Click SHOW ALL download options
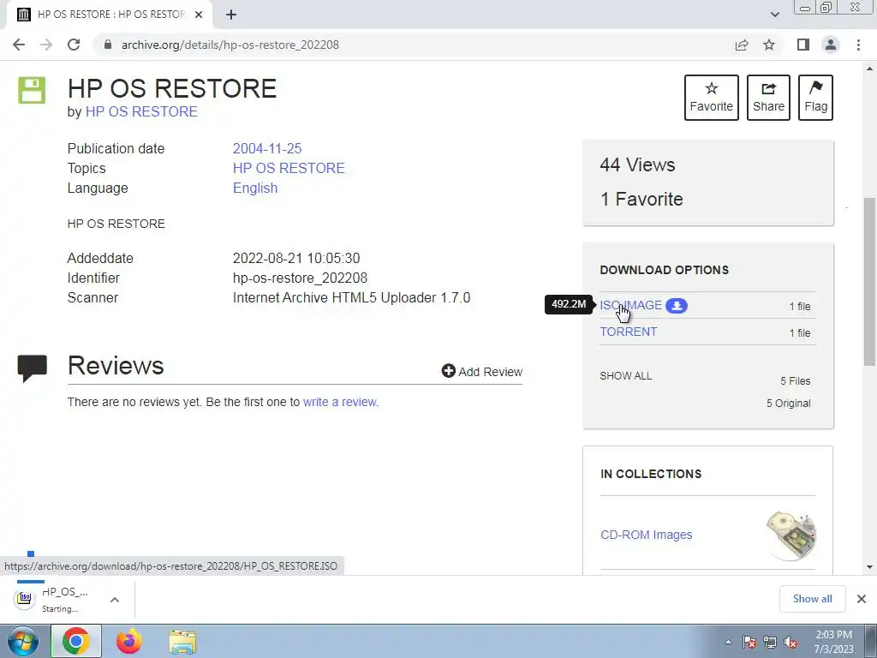This screenshot has height=658, width=877. (625, 376)
